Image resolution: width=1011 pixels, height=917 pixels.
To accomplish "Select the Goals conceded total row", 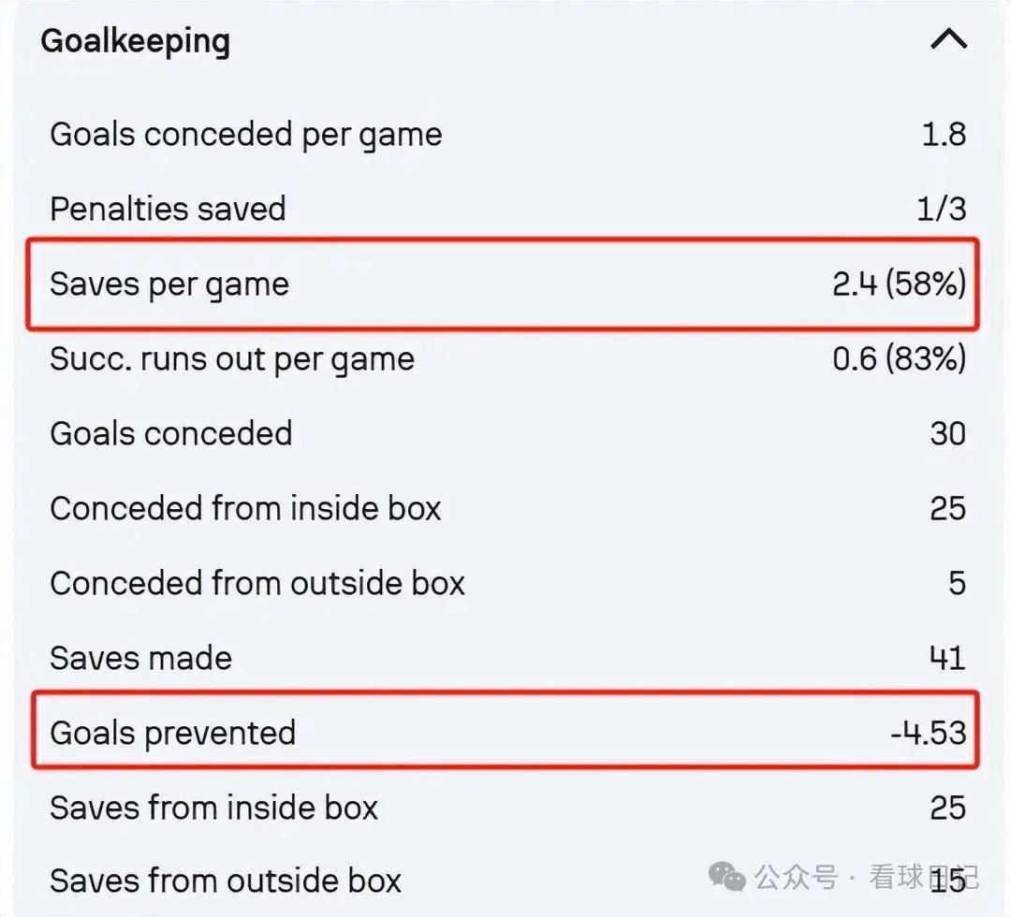I will click(x=507, y=433).
